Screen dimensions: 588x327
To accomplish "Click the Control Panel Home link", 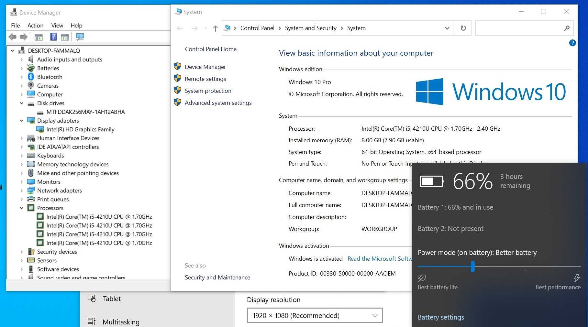I will [211, 49].
